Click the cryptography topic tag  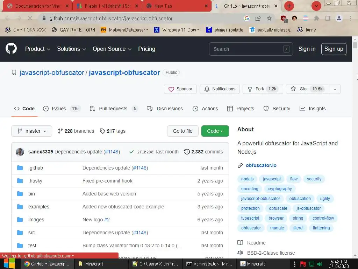(x=280, y=189)
